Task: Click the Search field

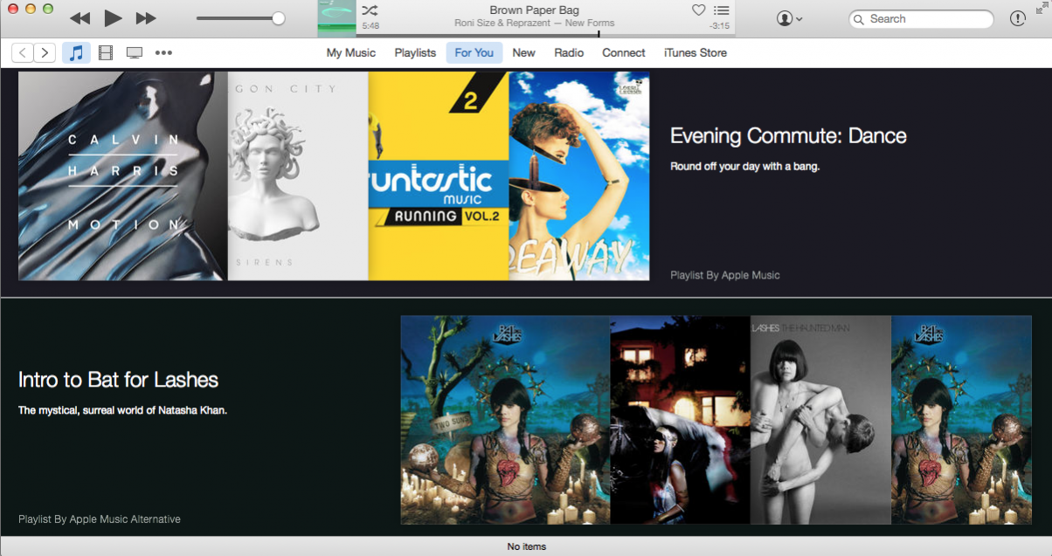Action: coord(921,18)
